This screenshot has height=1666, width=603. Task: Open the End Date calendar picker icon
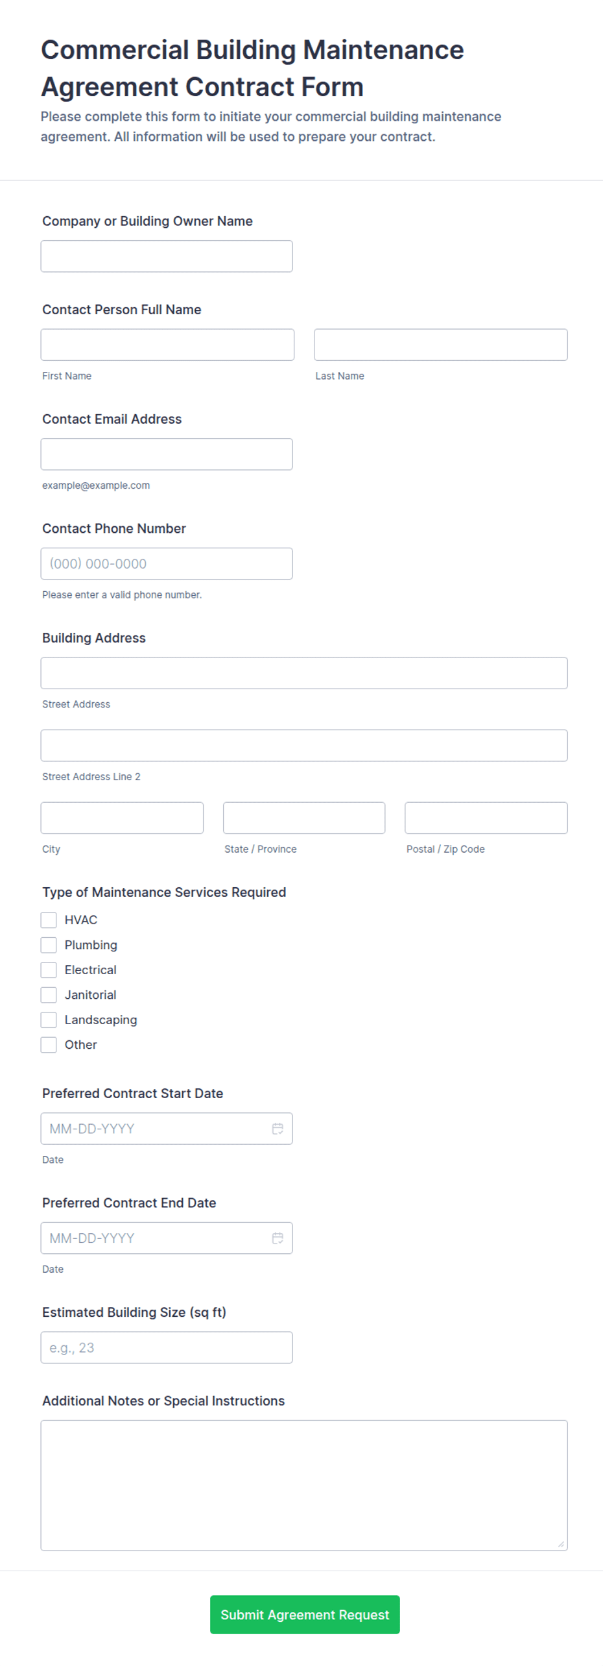(278, 1238)
